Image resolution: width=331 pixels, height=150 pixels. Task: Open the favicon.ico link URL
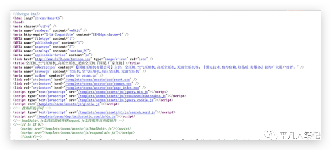[x=63, y=59]
